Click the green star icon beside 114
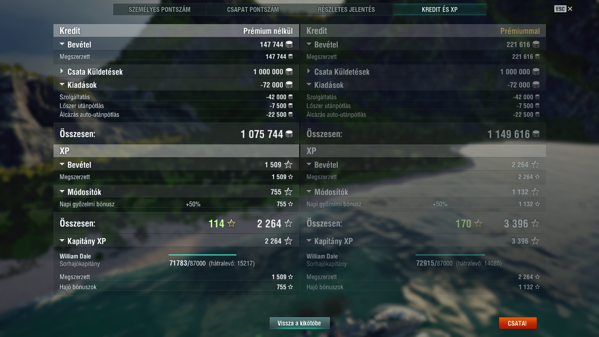The width and height of the screenshot is (599, 337). pyautogui.click(x=231, y=223)
